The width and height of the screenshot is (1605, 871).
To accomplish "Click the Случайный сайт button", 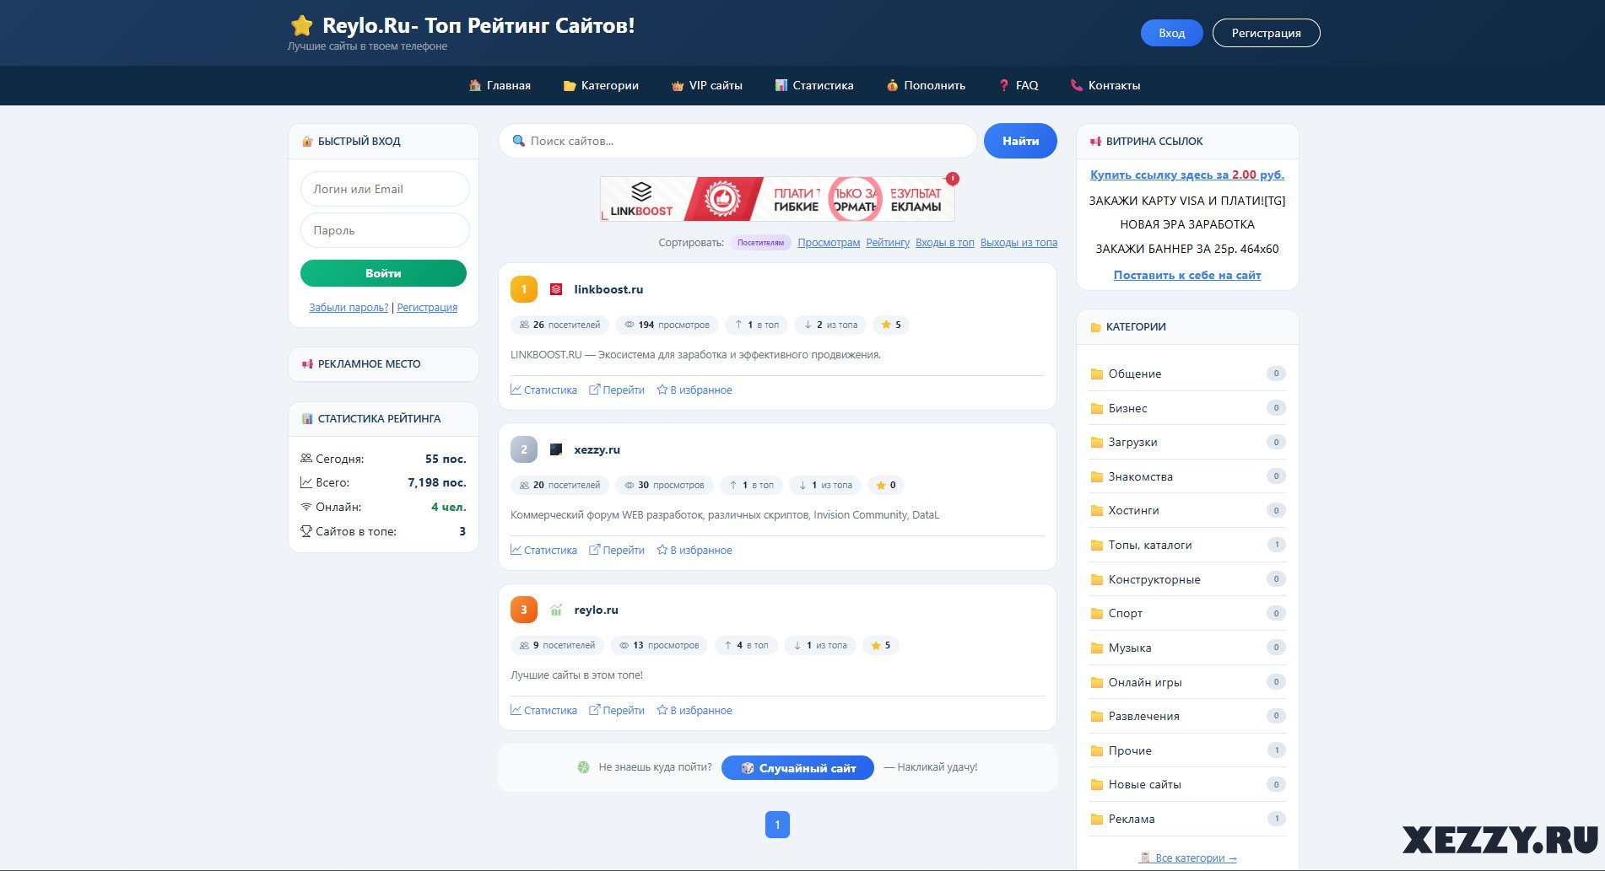I will [x=797, y=768].
